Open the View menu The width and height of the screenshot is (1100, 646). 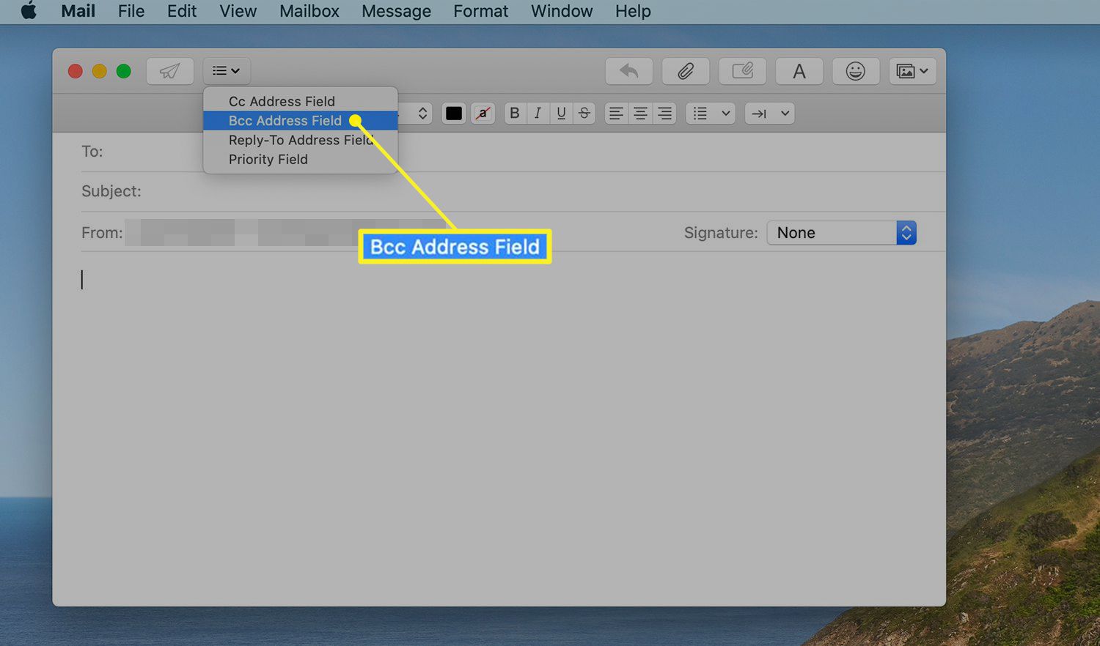coord(238,11)
